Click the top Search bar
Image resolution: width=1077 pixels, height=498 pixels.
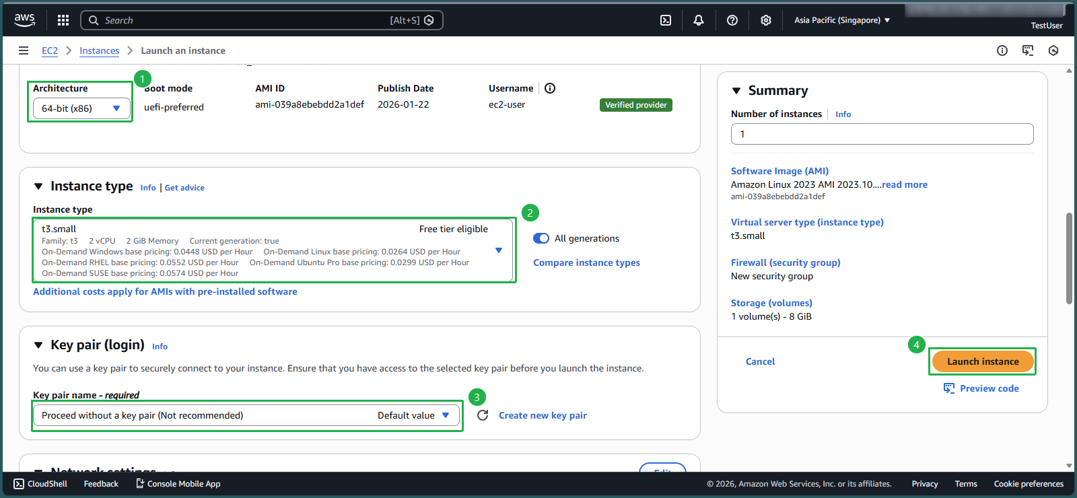(x=262, y=20)
